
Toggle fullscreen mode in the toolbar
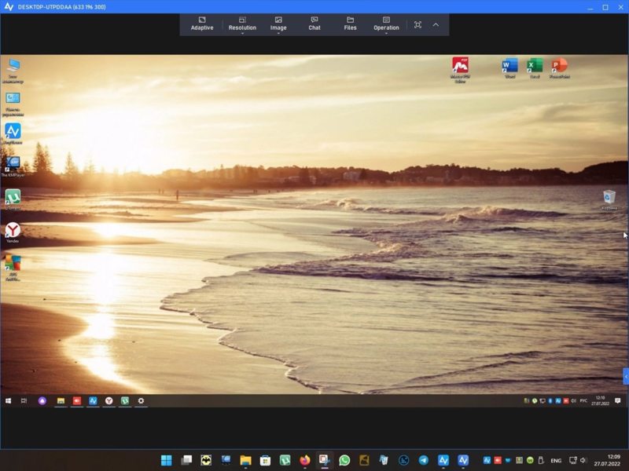point(417,24)
